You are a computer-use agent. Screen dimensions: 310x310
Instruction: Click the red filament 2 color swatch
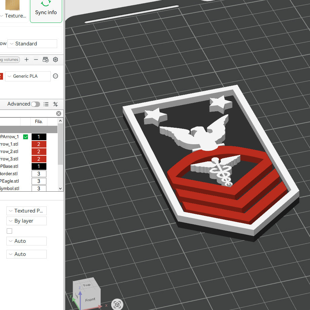pos(1,76)
